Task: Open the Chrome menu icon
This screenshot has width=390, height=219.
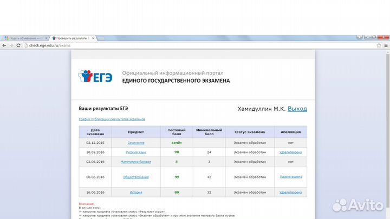Action: tap(386, 45)
